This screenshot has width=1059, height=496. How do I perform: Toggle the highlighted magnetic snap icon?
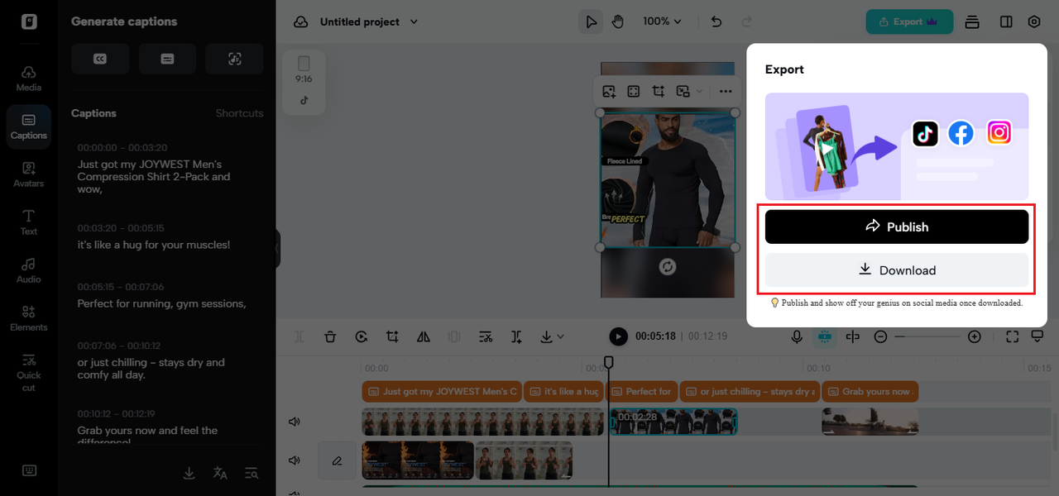(x=824, y=336)
